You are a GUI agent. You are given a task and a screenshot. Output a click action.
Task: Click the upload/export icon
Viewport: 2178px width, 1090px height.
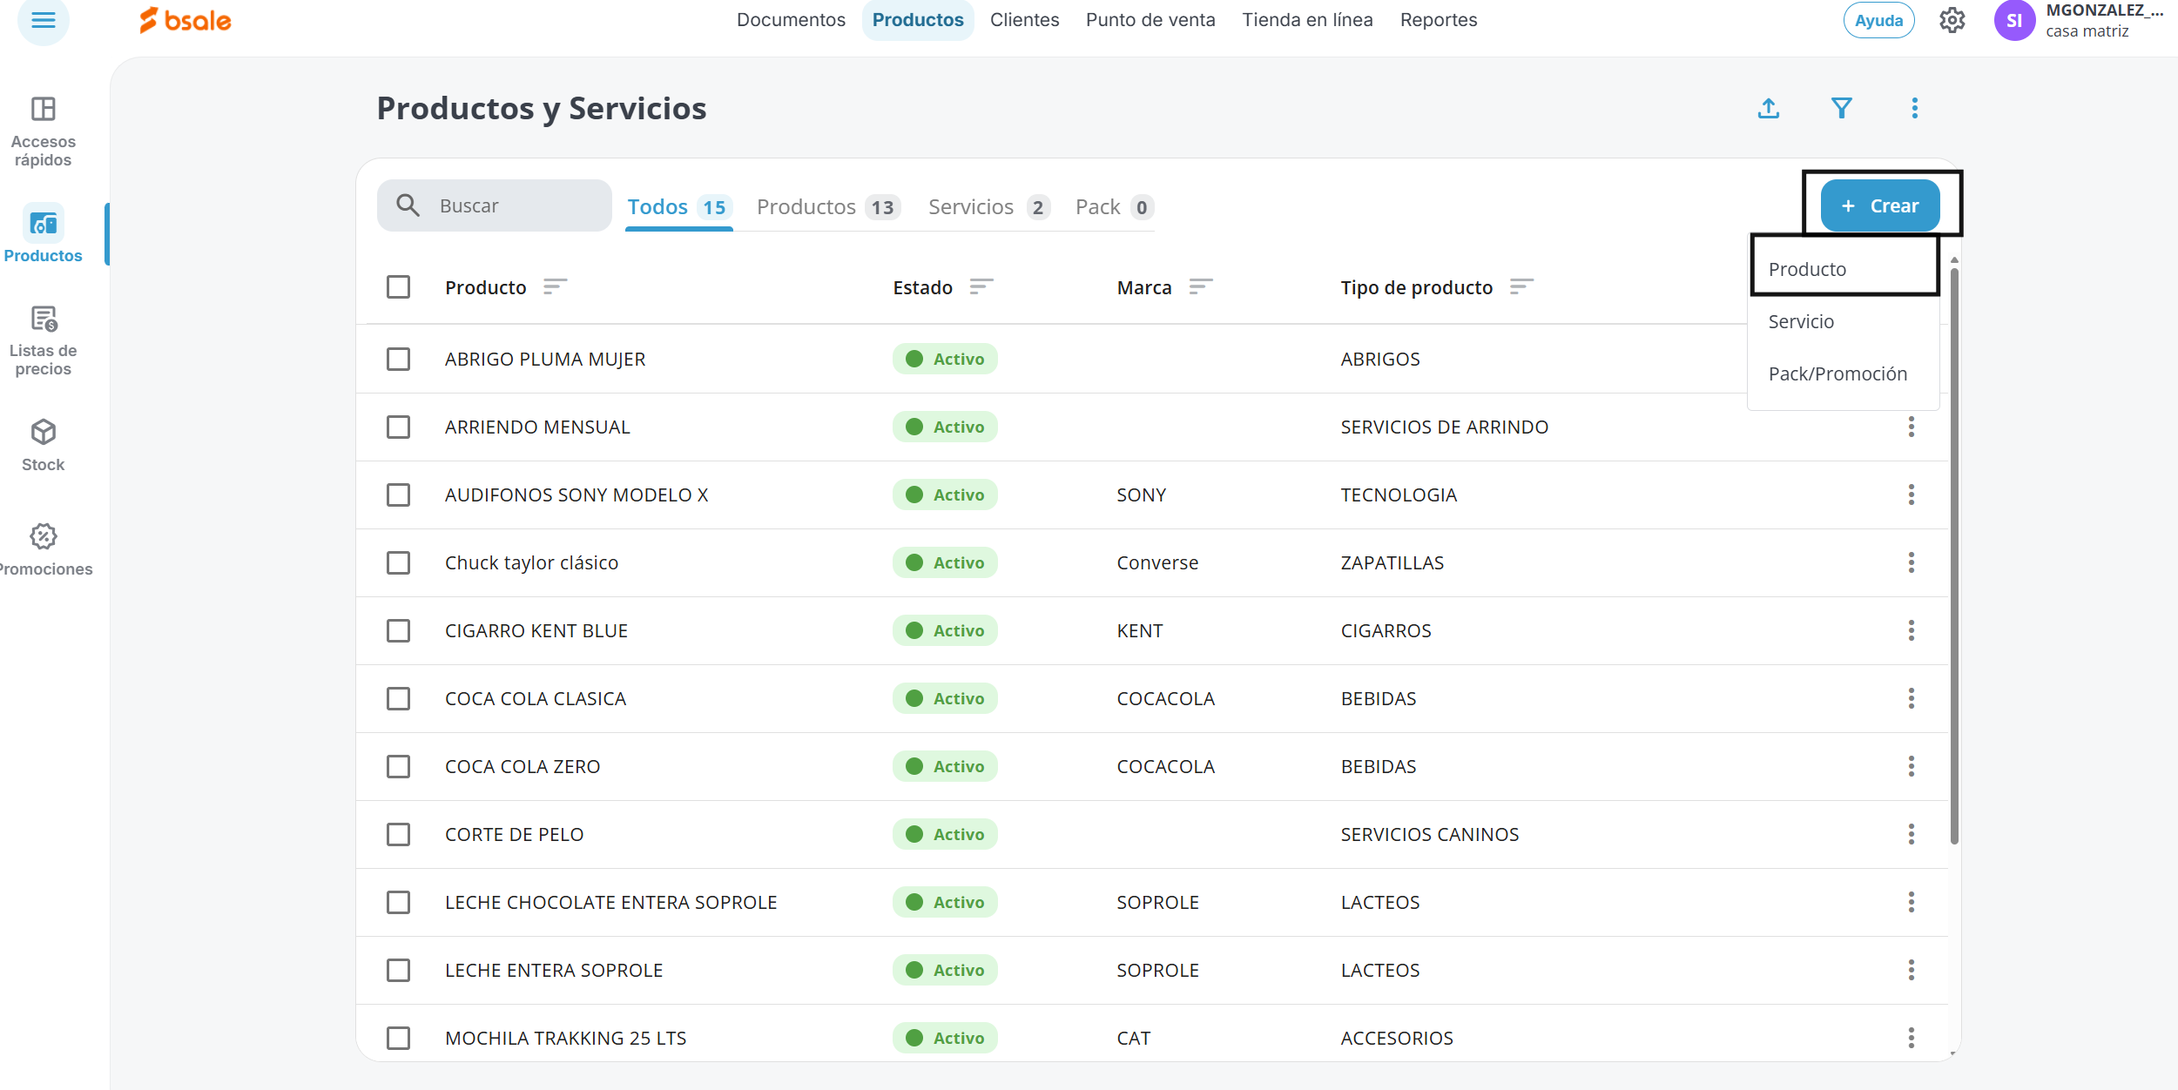1768,108
